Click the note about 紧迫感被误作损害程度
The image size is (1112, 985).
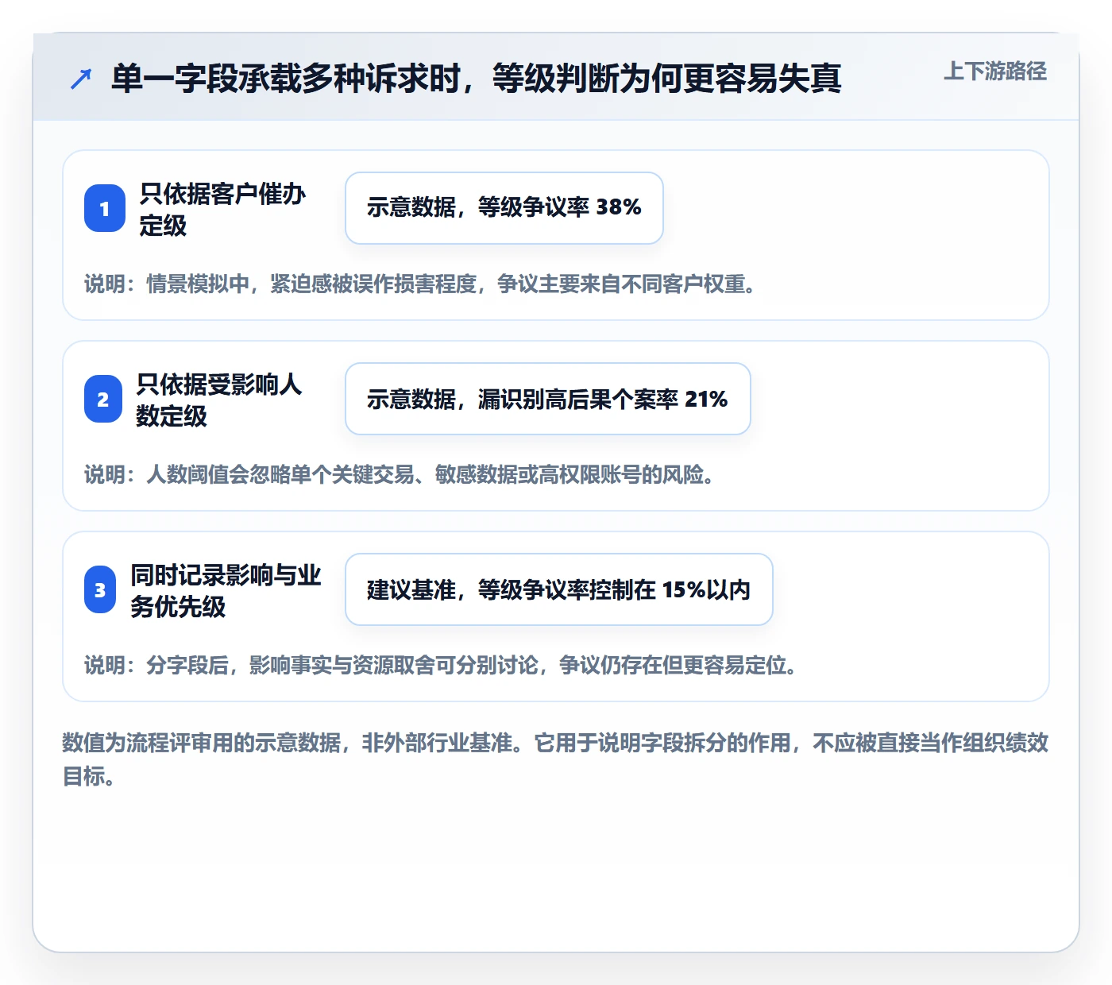coord(420,284)
